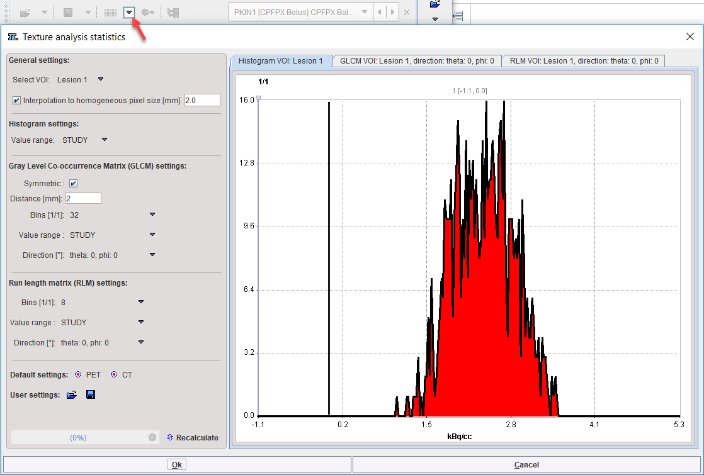Open the arrow beneath the blue folder icon
704x475 pixels.
tap(434, 20)
